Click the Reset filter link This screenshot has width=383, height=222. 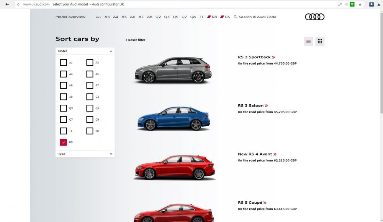(135, 40)
